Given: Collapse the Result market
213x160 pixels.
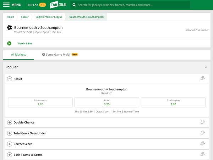Looking at the screenshot, I should (x=10, y=79).
